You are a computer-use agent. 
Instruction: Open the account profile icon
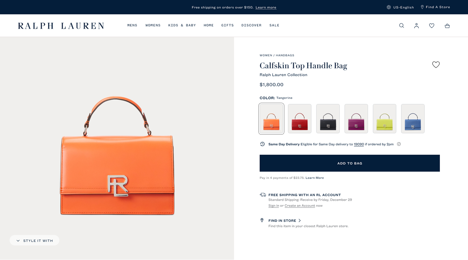click(416, 26)
